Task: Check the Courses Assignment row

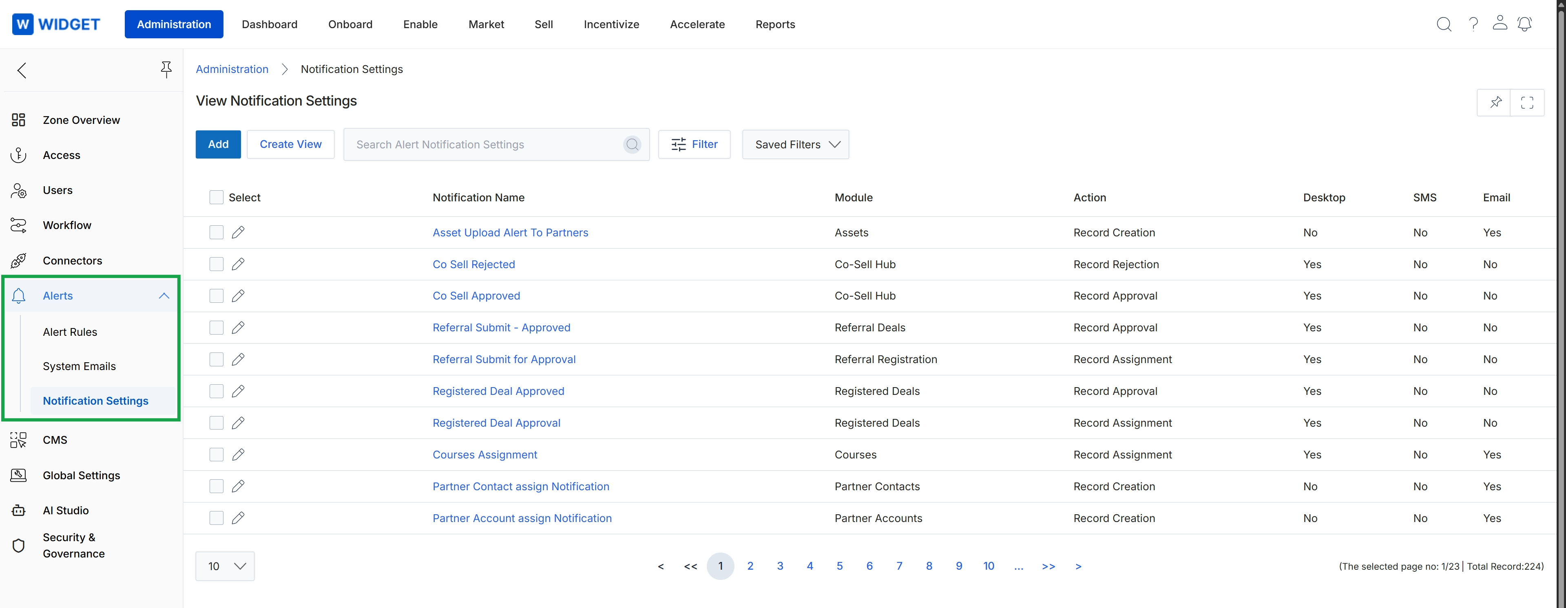Action: tap(217, 454)
